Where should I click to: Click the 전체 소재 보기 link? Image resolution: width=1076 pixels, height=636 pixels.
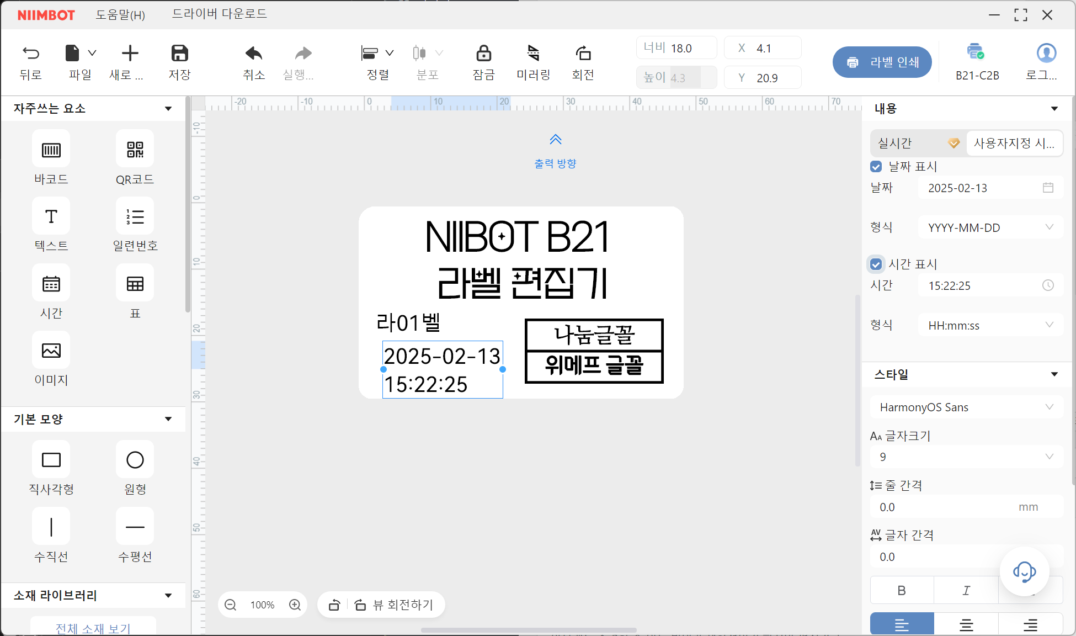click(93, 628)
